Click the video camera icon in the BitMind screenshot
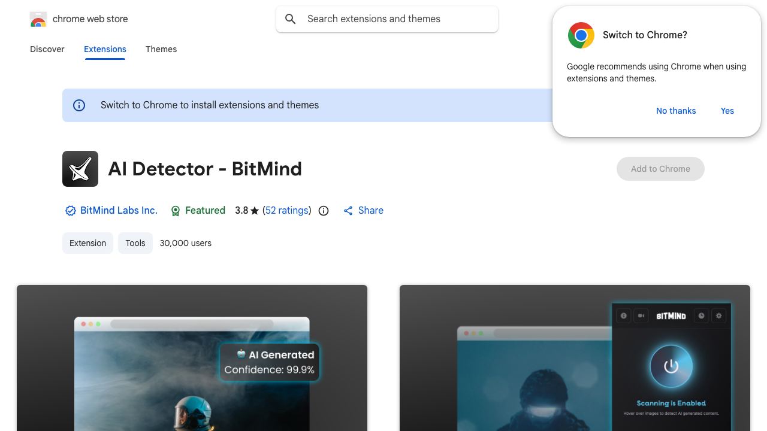 coord(641,315)
